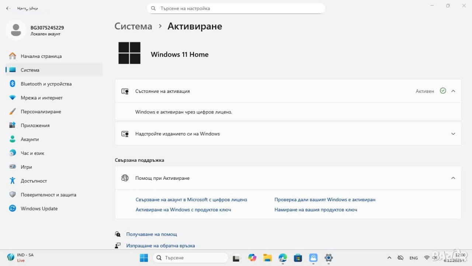This screenshot has height=266, width=472.
Task: Open Bluetooth и устройства settings section
Action: click(x=46, y=84)
